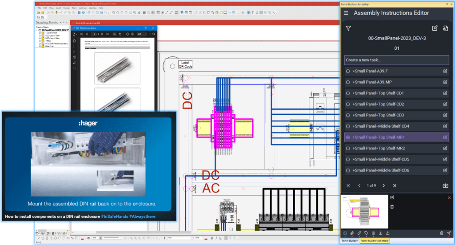Expand the 4-3D-Layout View tree folder
455x245 pixels.
40,36
